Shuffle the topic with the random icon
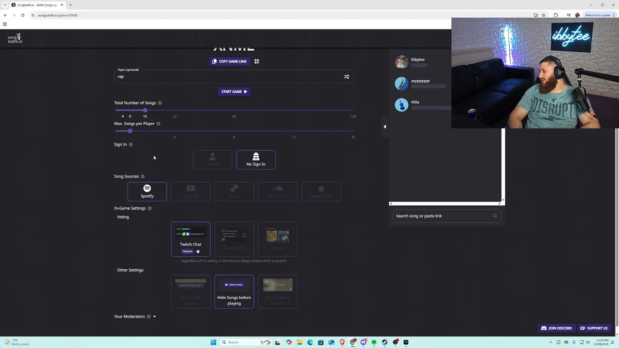 coord(346,76)
